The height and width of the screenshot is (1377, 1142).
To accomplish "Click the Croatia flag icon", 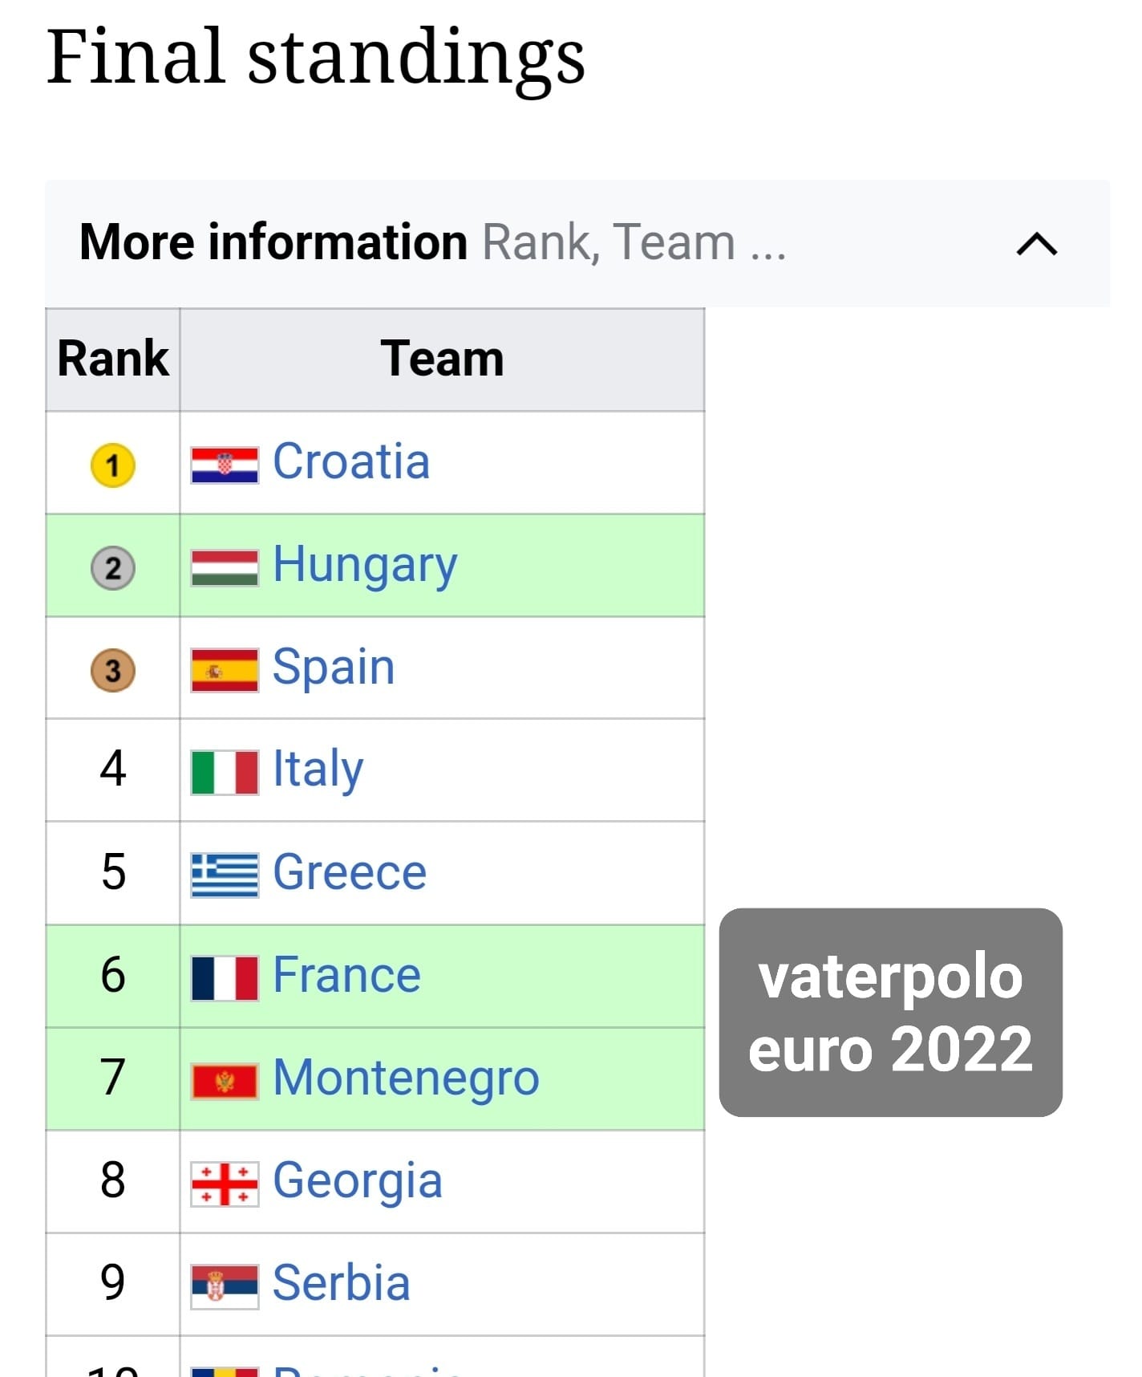I will [x=225, y=465].
